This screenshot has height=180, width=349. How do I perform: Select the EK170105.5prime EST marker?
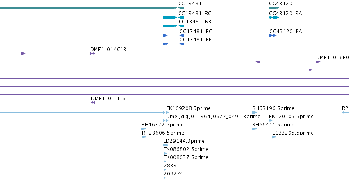[271, 121]
